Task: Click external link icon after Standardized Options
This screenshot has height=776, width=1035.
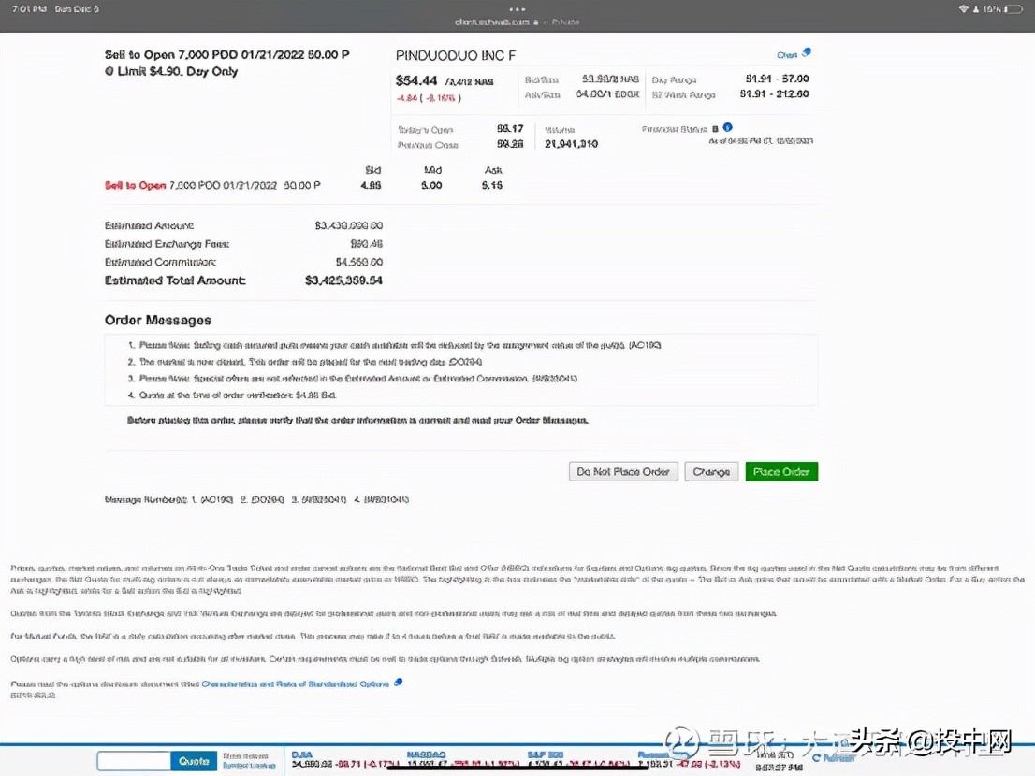Action: pyautogui.click(x=399, y=683)
